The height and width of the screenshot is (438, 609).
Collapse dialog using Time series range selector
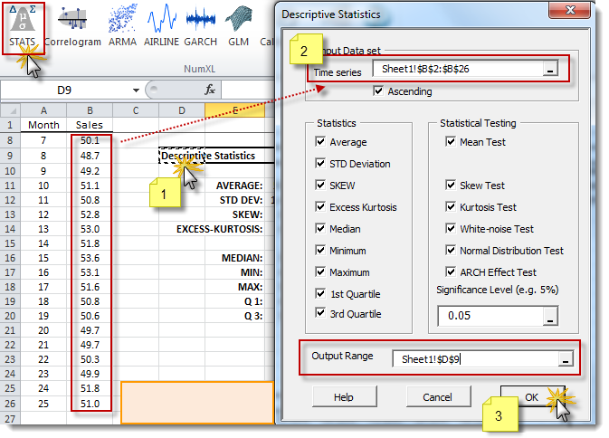[550, 70]
